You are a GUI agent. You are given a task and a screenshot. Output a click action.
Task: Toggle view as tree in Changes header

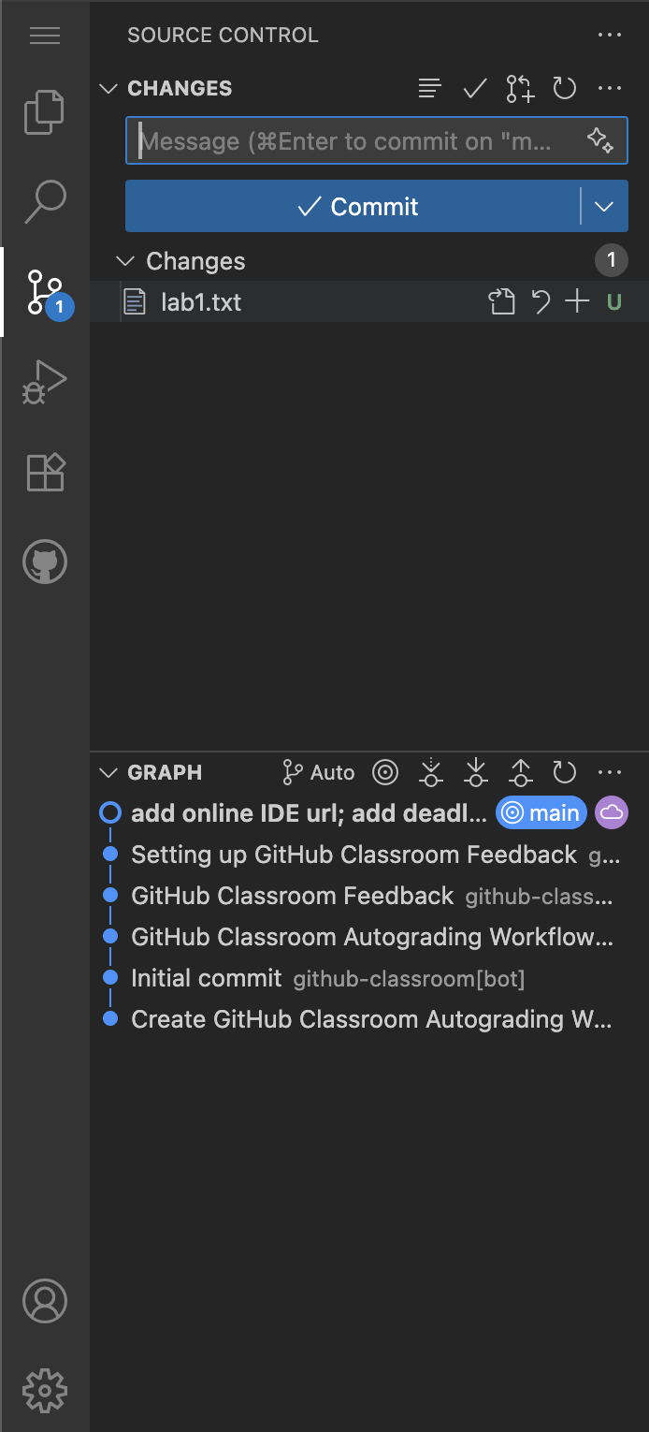click(429, 89)
